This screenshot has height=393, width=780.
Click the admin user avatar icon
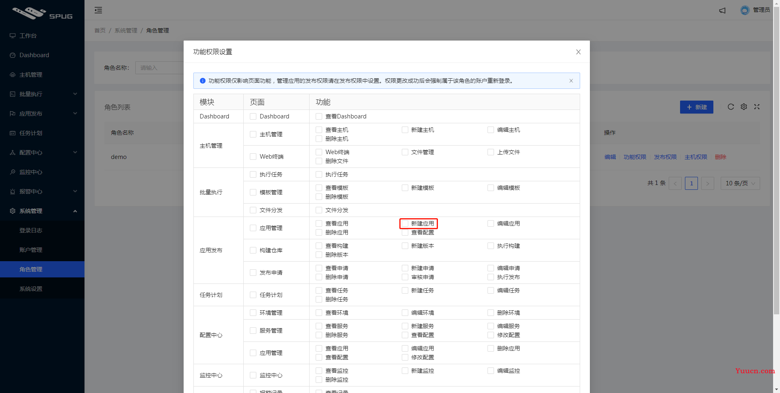(744, 10)
